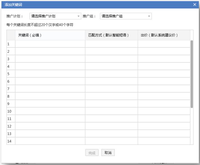Select 匹配方式 cell in row 5
200x165 pixels.
(111, 74)
